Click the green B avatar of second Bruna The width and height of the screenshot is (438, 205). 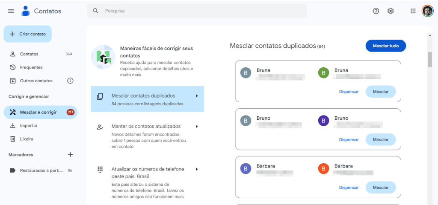pyautogui.click(x=323, y=73)
